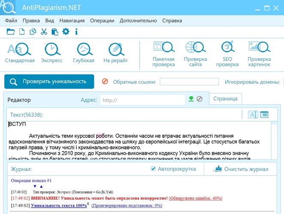This screenshot has width=284, height=214.
Task: Toggle the Автопрокрутка checkbox
Action: 153,169
